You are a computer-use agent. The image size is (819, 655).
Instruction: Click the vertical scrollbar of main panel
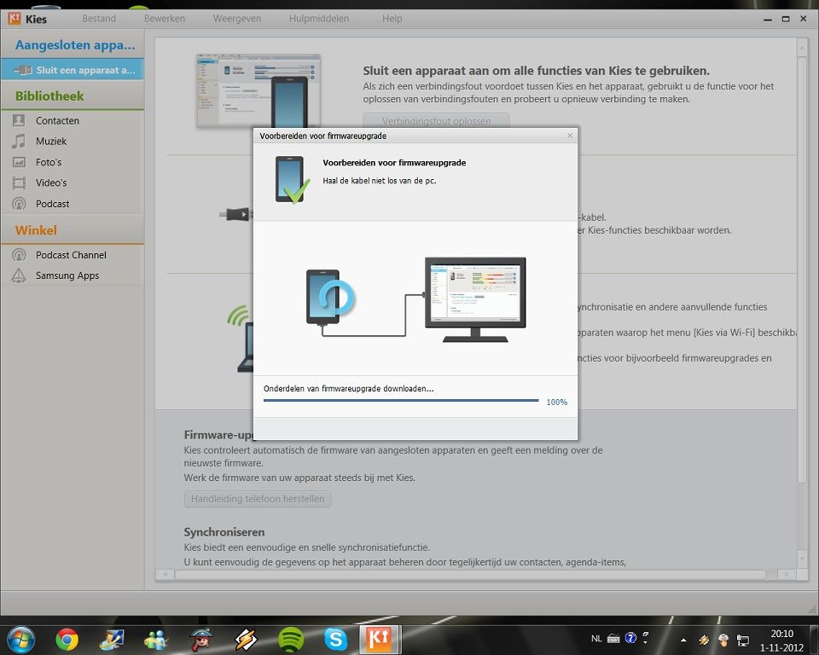pos(802,269)
